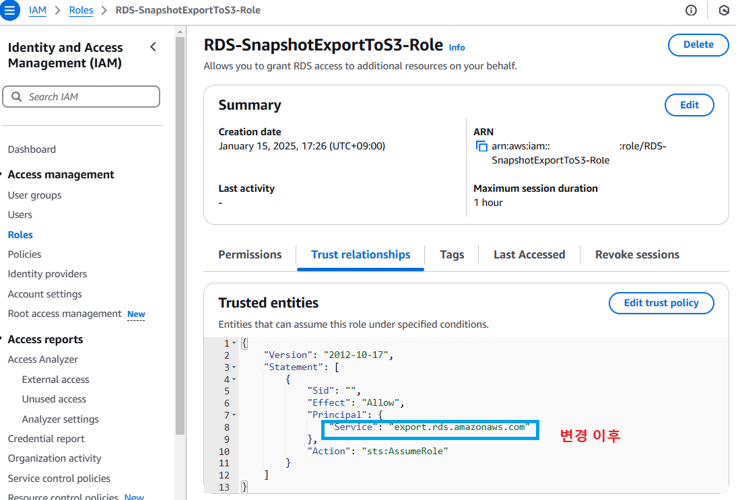Open User groups in sidebar
The height and width of the screenshot is (500, 736).
point(35,195)
